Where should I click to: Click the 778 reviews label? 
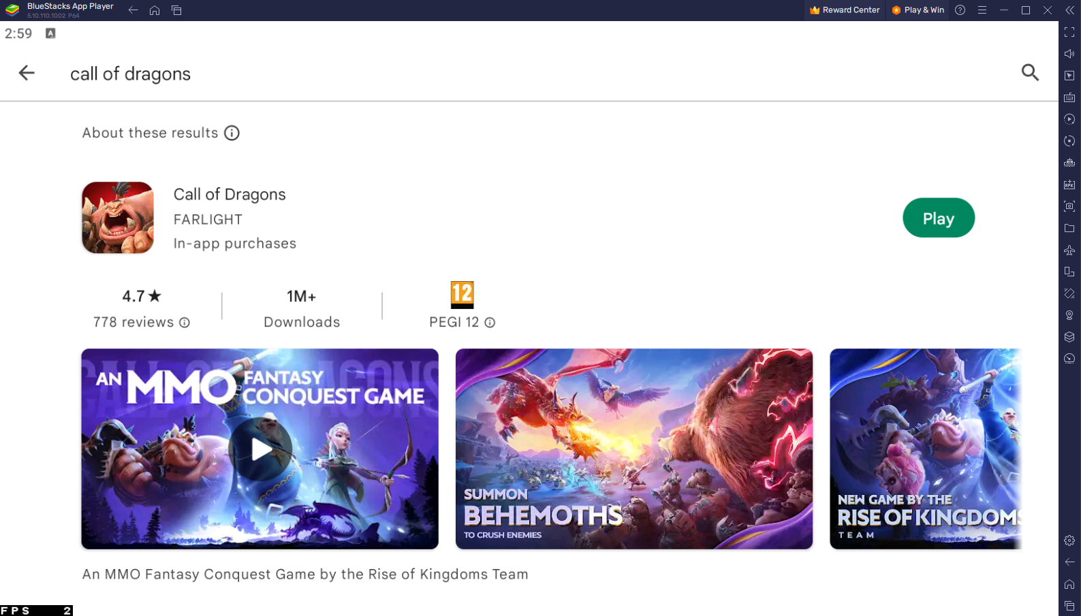(134, 323)
